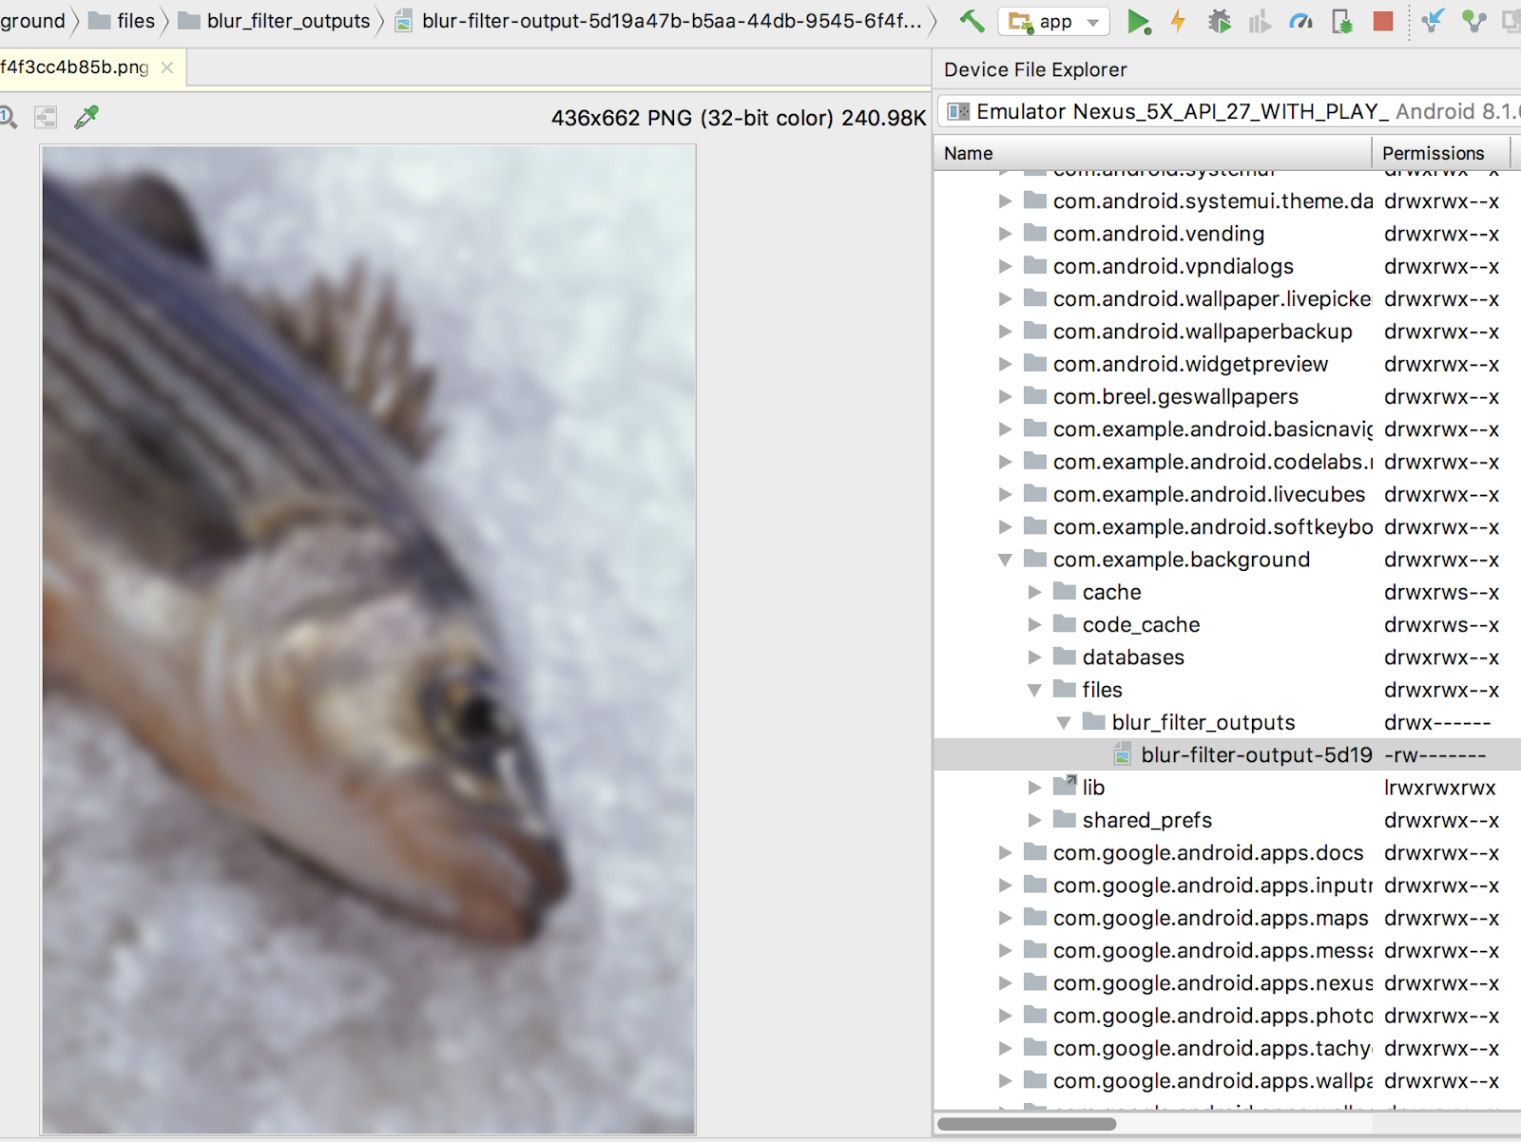Click the Permissions column header
1521x1142 pixels.
1433,153
